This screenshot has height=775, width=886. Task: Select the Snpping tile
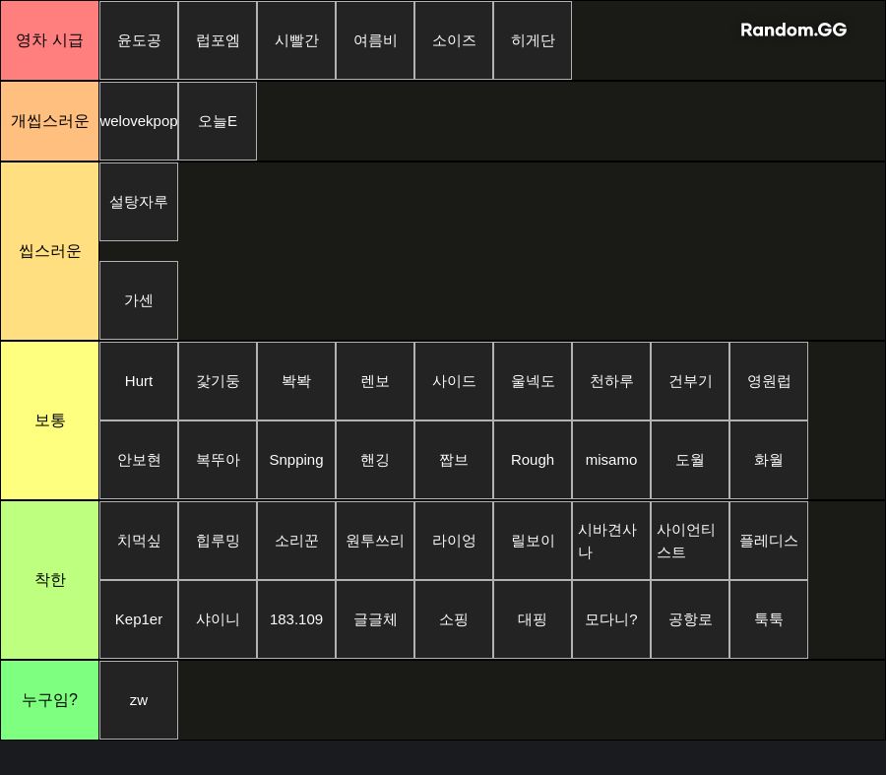tap(296, 460)
